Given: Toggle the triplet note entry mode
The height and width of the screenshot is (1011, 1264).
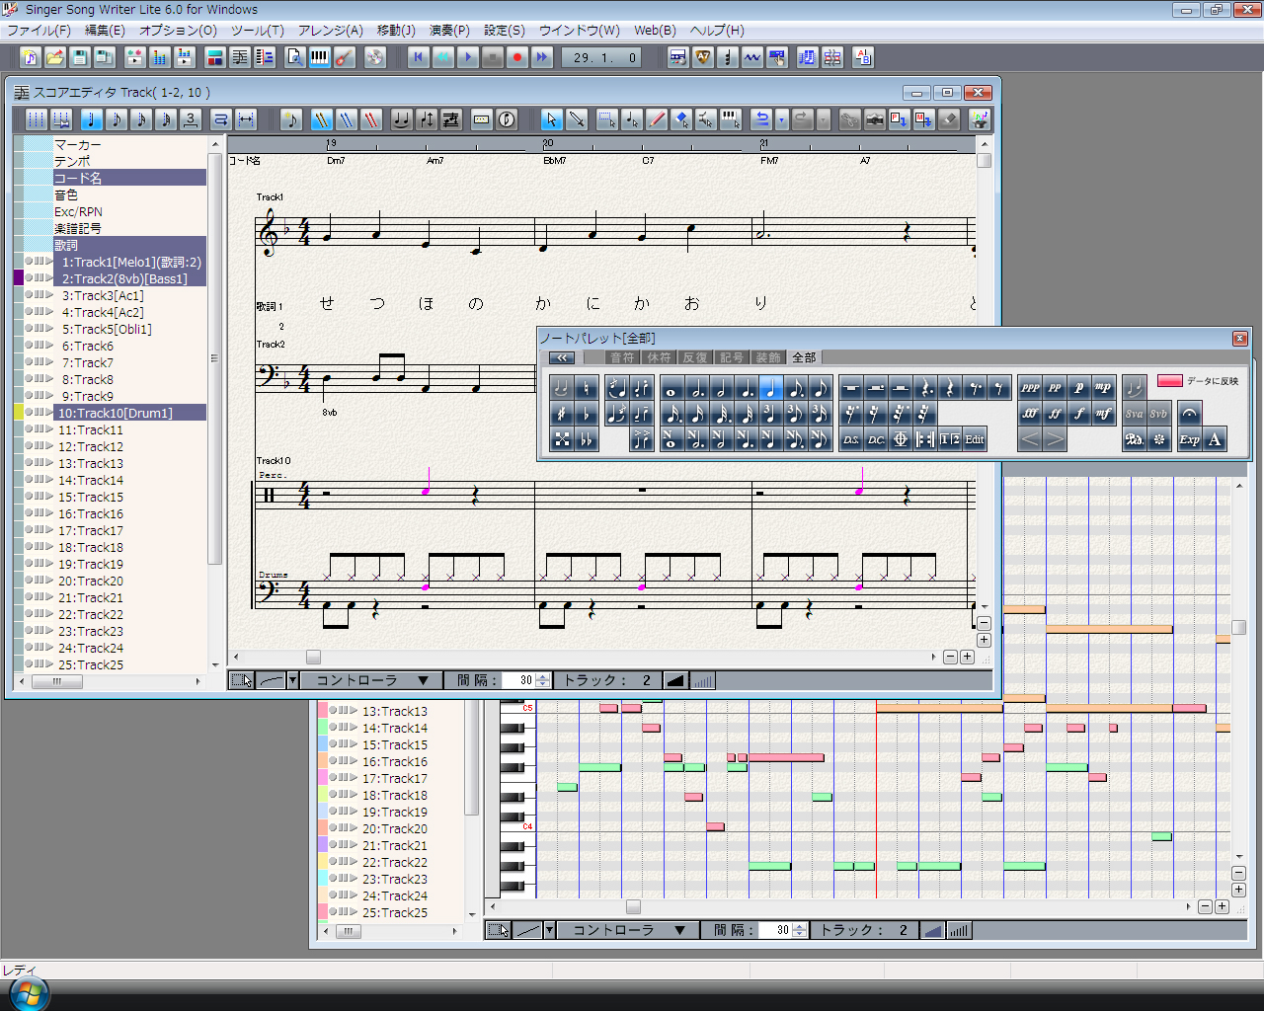Looking at the screenshot, I should point(191,119).
